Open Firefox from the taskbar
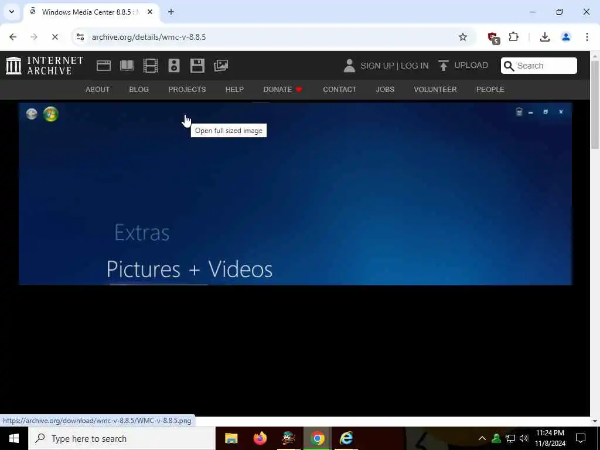The width and height of the screenshot is (600, 450). pos(260,438)
